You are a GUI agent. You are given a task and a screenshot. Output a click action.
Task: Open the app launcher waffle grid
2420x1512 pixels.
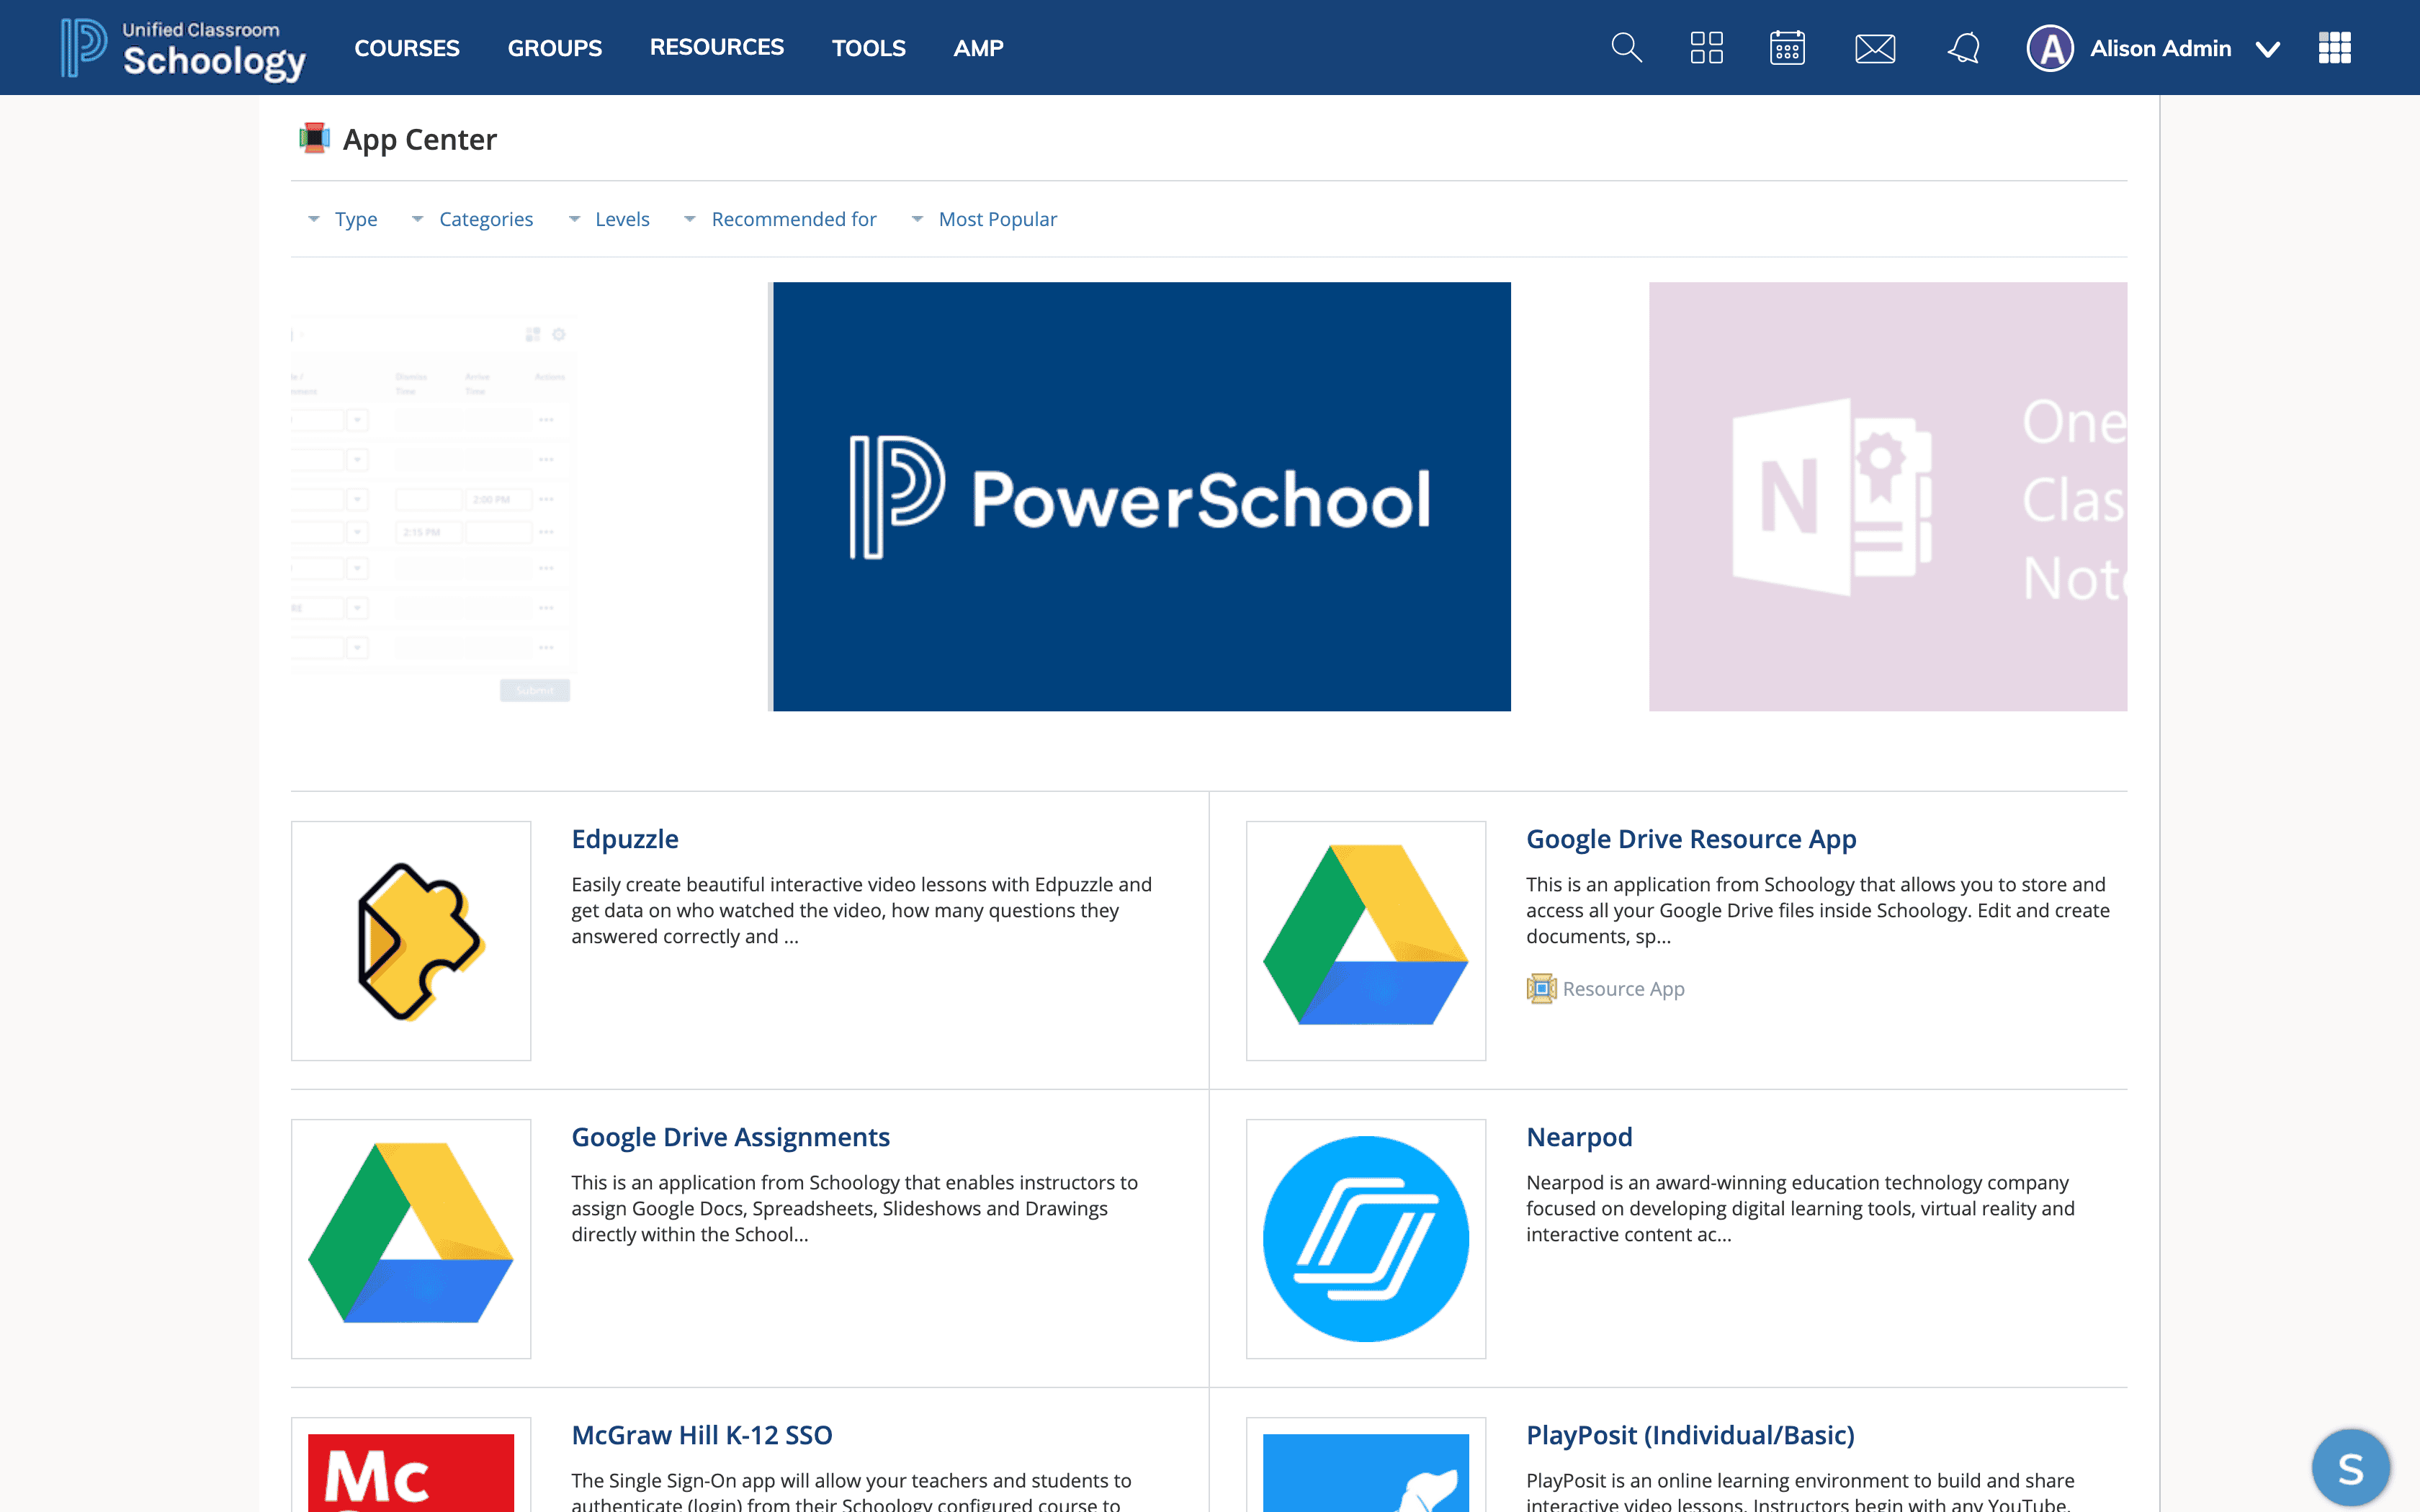click(x=2335, y=47)
